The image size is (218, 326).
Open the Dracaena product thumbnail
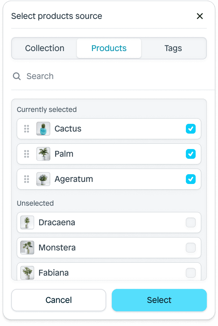pyautogui.click(x=27, y=222)
